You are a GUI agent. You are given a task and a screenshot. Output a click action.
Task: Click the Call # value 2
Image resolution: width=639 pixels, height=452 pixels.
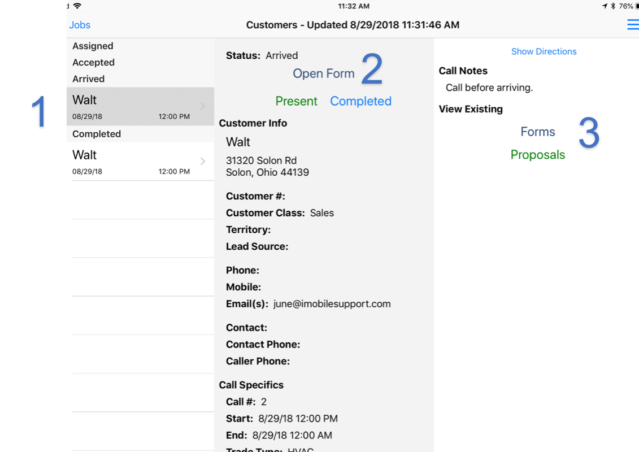point(264,402)
